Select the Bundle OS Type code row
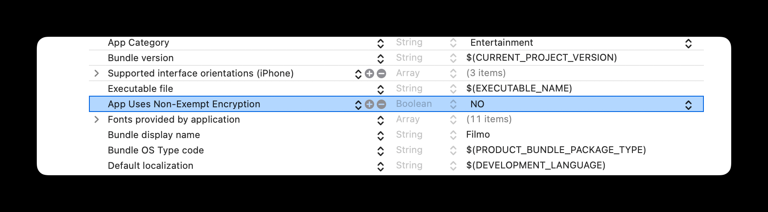Viewport: 768px width, 212px height. tap(156, 150)
